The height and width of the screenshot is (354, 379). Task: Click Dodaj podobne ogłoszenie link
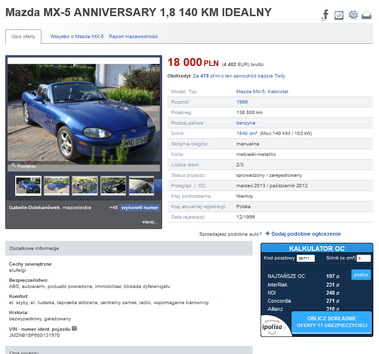tap(306, 234)
